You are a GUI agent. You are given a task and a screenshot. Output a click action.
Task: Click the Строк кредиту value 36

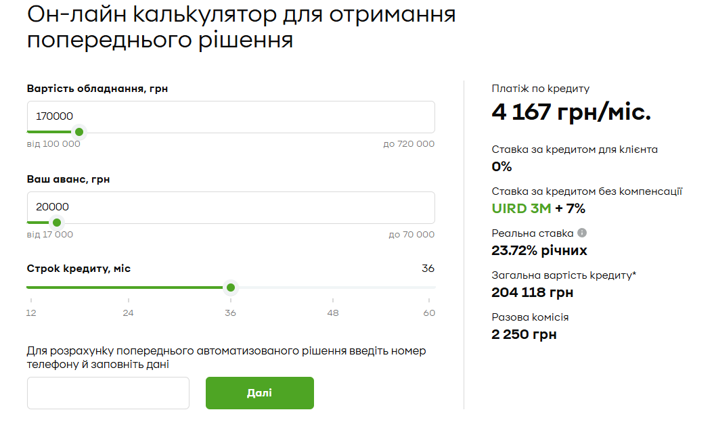click(x=428, y=269)
